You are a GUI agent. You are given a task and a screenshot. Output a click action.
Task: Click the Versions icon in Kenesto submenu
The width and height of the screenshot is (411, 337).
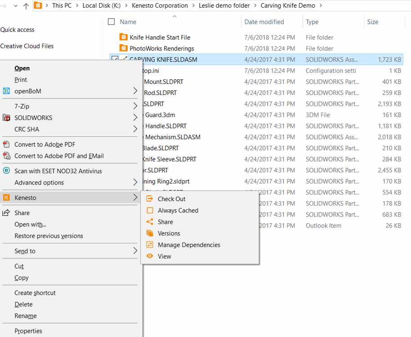[150, 233]
